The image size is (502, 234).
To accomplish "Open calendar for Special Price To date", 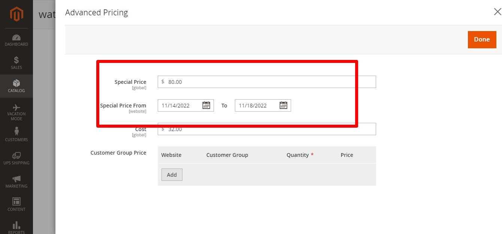I will click(x=283, y=105).
